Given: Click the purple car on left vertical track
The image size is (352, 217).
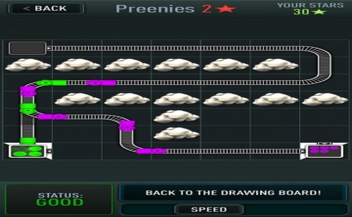Looking at the screenshot, I should pos(28,91).
